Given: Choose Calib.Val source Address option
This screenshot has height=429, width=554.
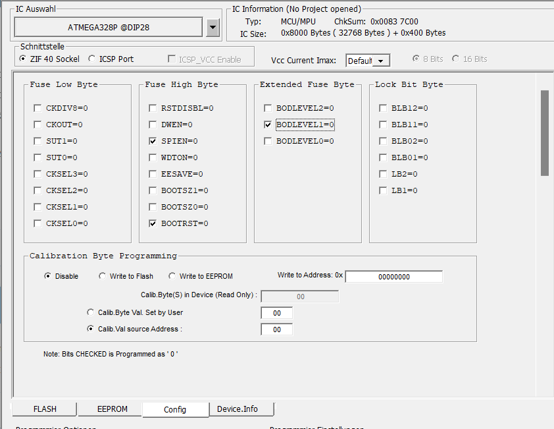Looking at the screenshot, I should pos(91,329).
